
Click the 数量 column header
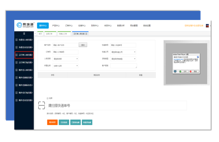click(141, 75)
